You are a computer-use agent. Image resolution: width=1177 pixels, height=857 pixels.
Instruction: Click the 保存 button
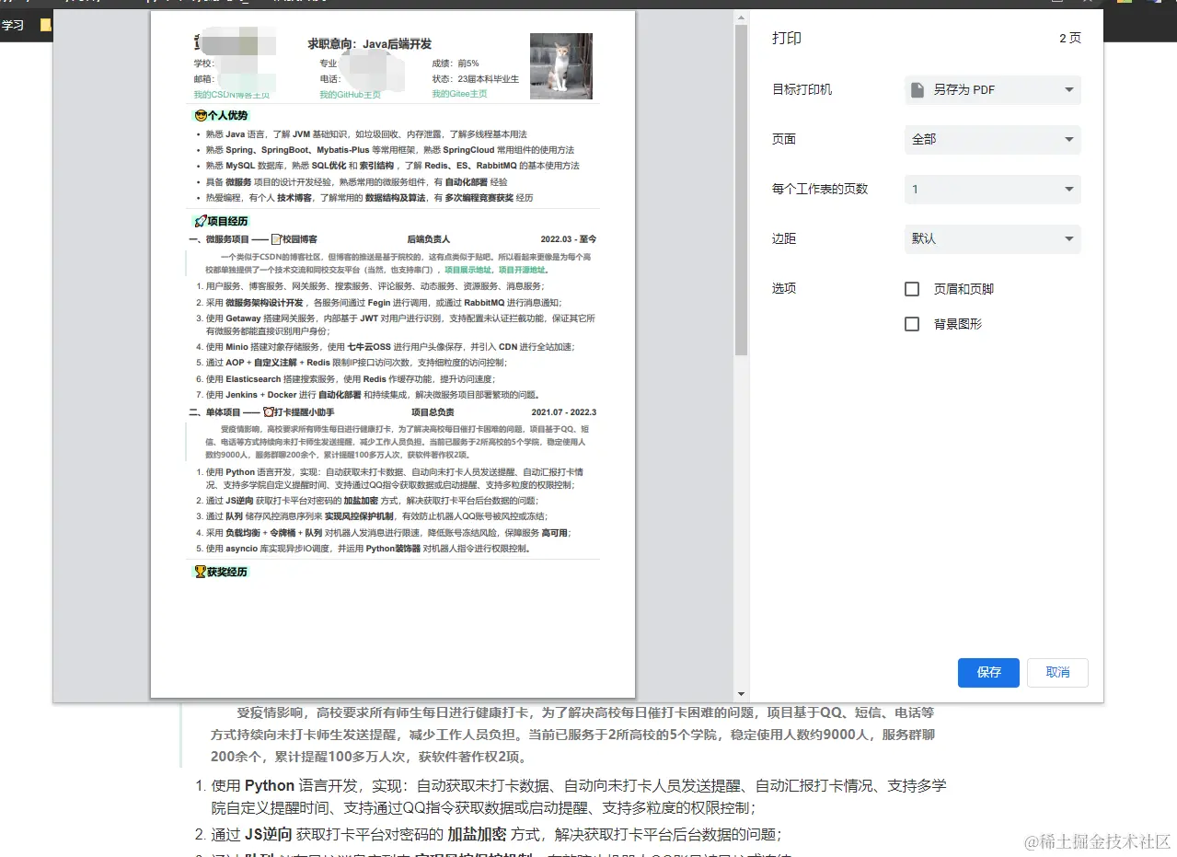coord(988,672)
